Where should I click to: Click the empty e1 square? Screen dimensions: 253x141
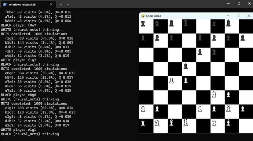(203, 126)
